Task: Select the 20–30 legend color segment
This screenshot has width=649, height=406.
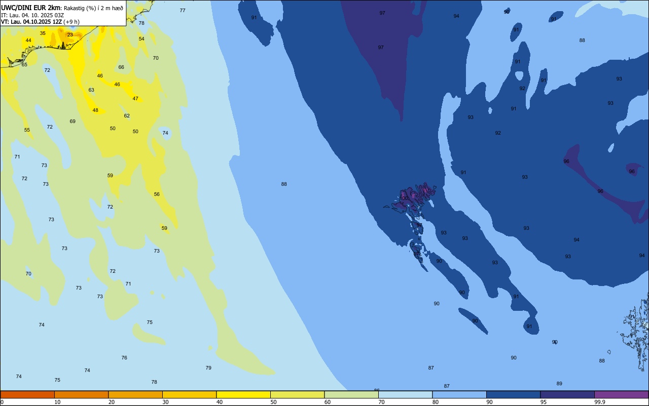Action: tap(135, 394)
